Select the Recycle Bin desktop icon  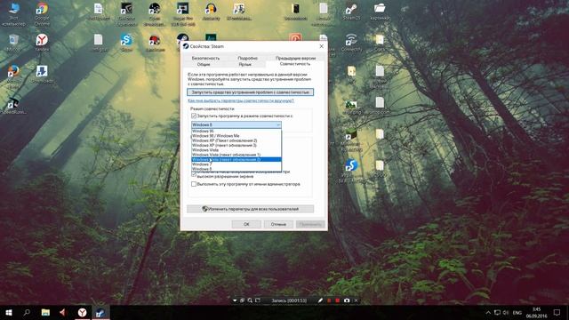tap(13, 43)
